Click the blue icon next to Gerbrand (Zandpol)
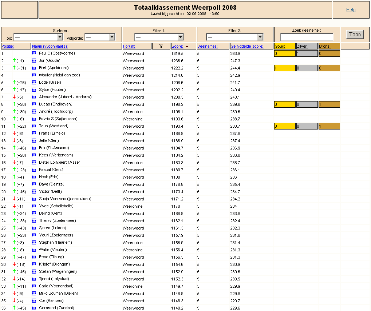 coord(34,308)
